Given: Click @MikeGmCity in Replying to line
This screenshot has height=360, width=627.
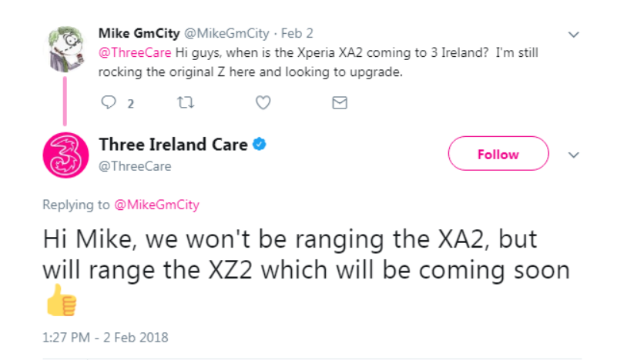Looking at the screenshot, I should tap(156, 205).
